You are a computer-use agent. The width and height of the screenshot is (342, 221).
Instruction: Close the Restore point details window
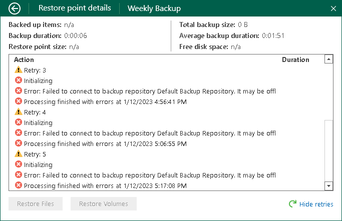click(x=333, y=8)
